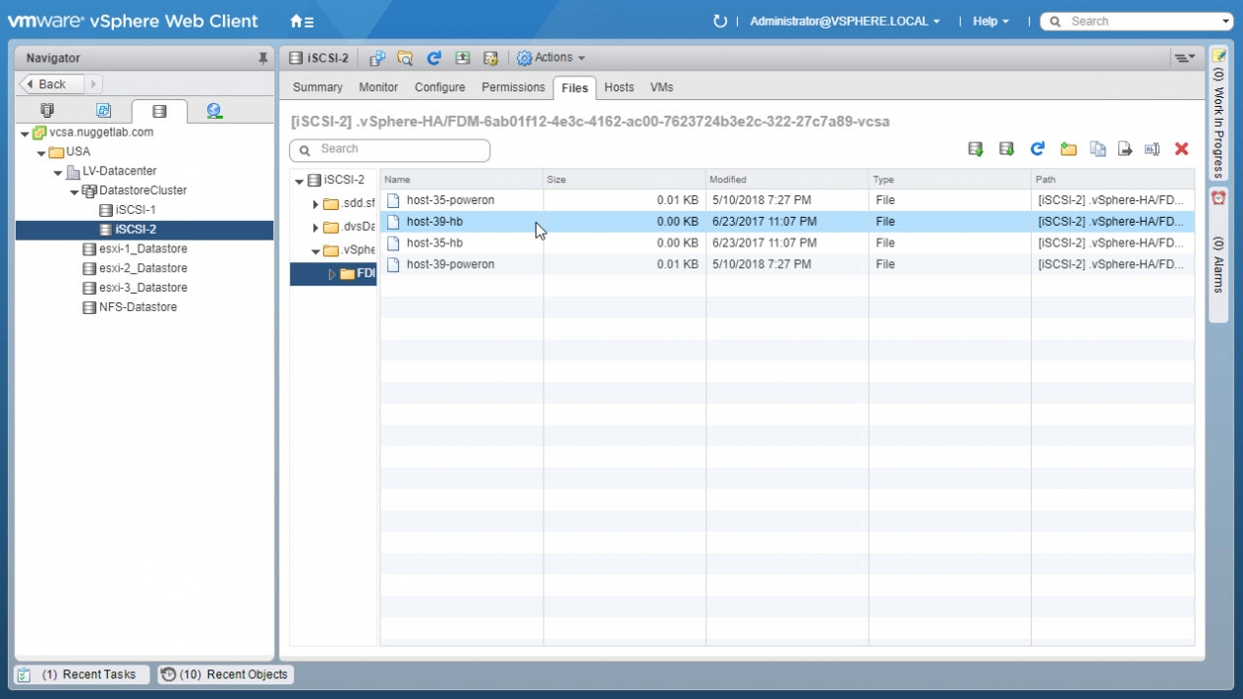Click the red Alarms icon in sidebar
The width and height of the screenshot is (1243, 699).
(x=1218, y=197)
